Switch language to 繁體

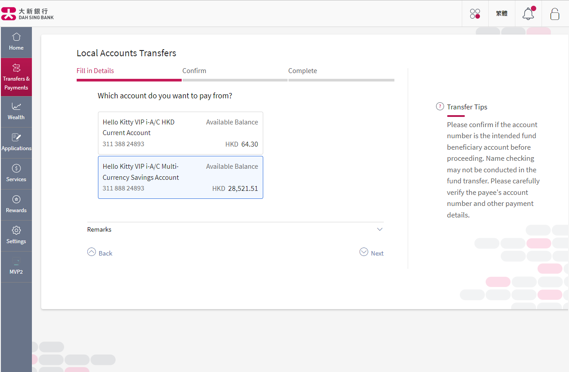click(x=502, y=14)
